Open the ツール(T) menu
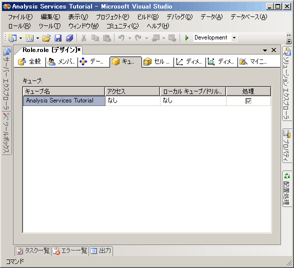Viewport: 294px width, 268px height. pyautogui.click(x=49, y=26)
